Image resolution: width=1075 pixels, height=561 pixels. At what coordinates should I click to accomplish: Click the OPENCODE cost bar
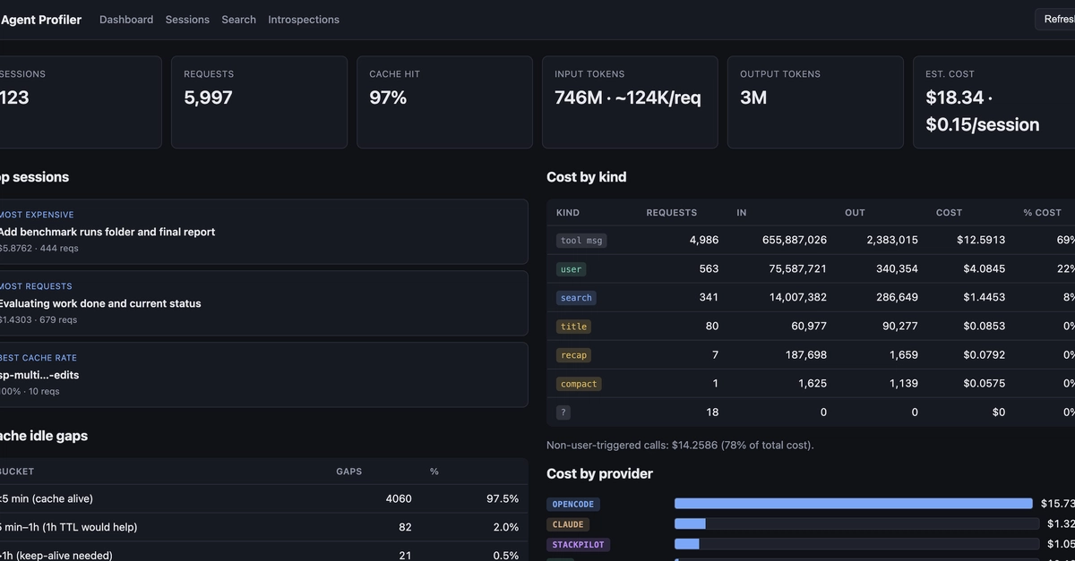853,504
